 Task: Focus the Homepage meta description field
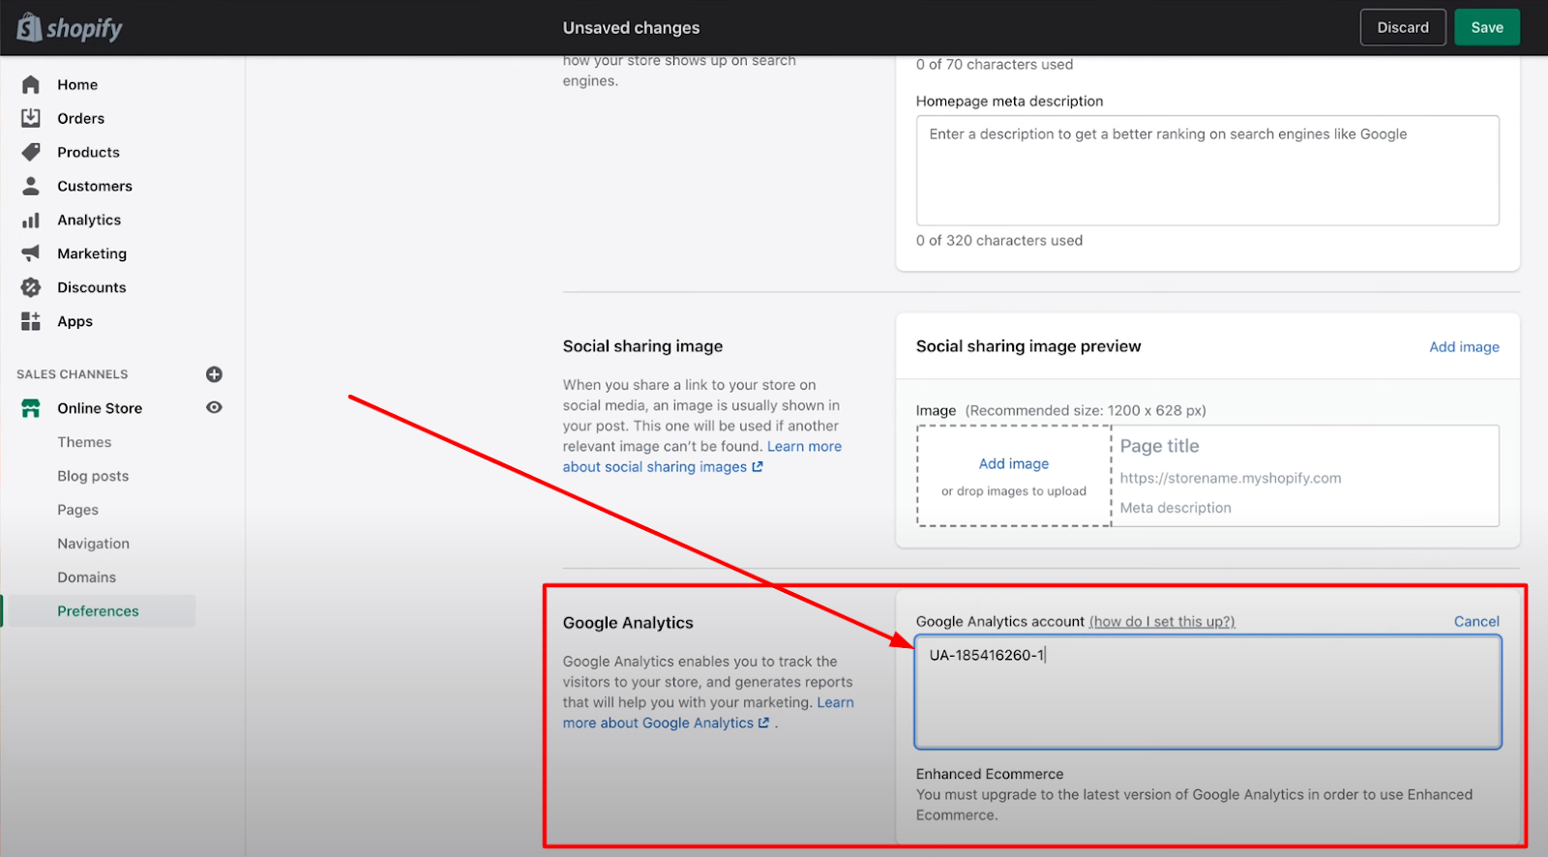point(1207,170)
